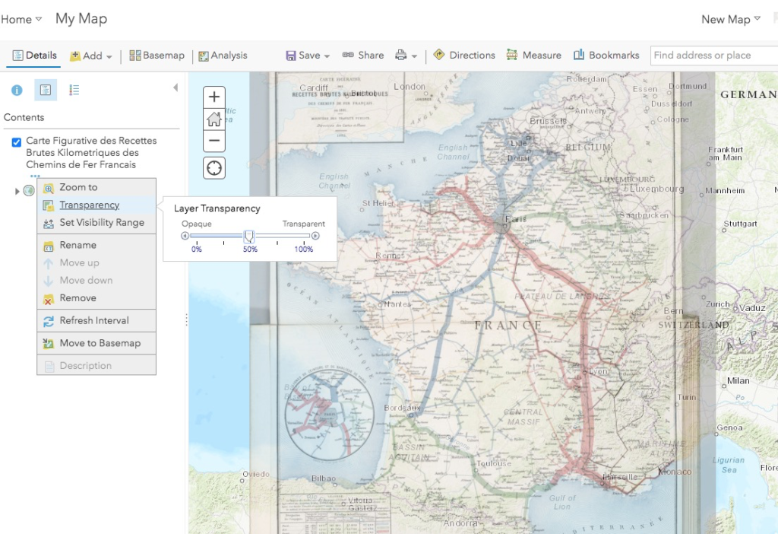
Task: Open the Add dropdown menu
Action: click(91, 56)
